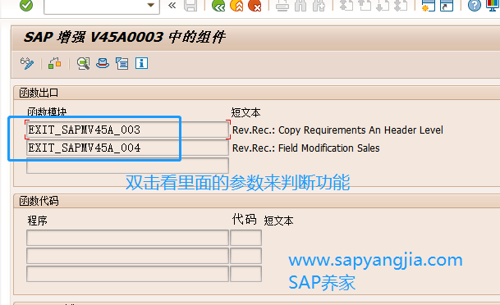The height and width of the screenshot is (305, 500).
Task: Click the first empty 代码 code field
Action: [245, 238]
